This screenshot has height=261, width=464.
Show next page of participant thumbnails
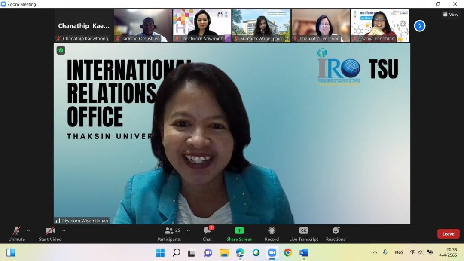[419, 26]
